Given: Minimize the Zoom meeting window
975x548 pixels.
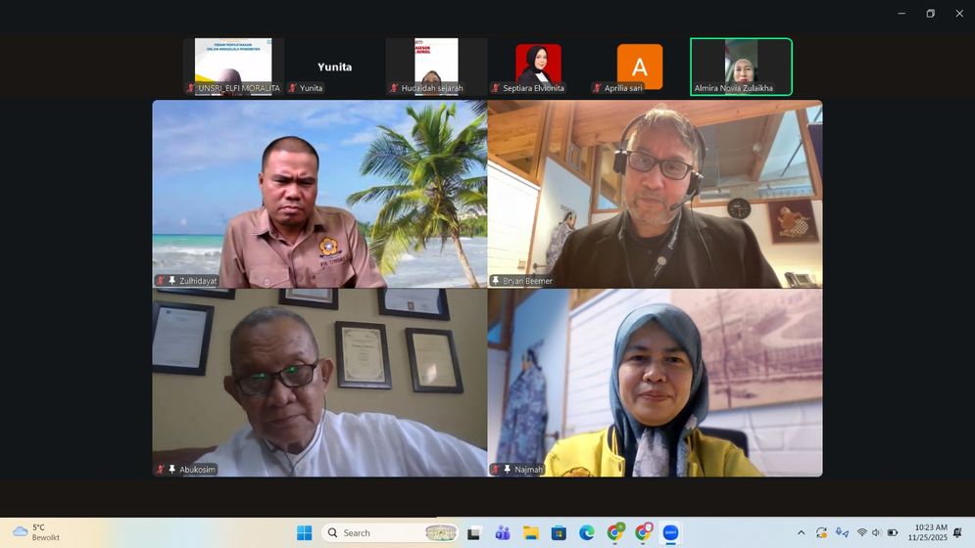Looking at the screenshot, I should pyautogui.click(x=902, y=13).
